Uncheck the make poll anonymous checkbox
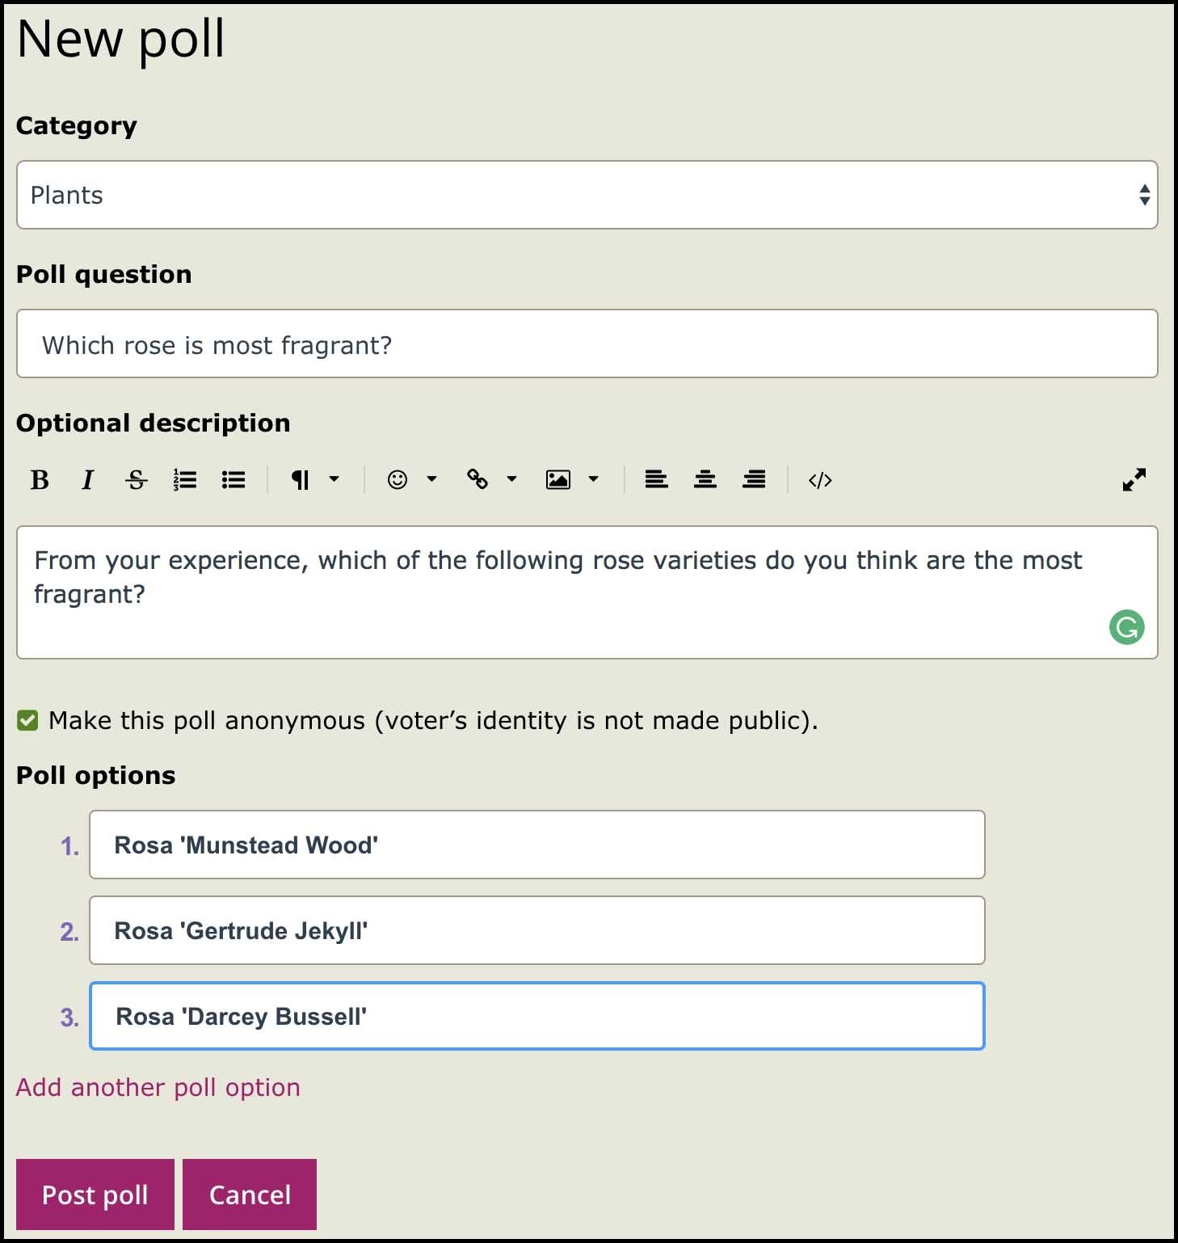This screenshot has height=1243, width=1178. click(x=27, y=720)
